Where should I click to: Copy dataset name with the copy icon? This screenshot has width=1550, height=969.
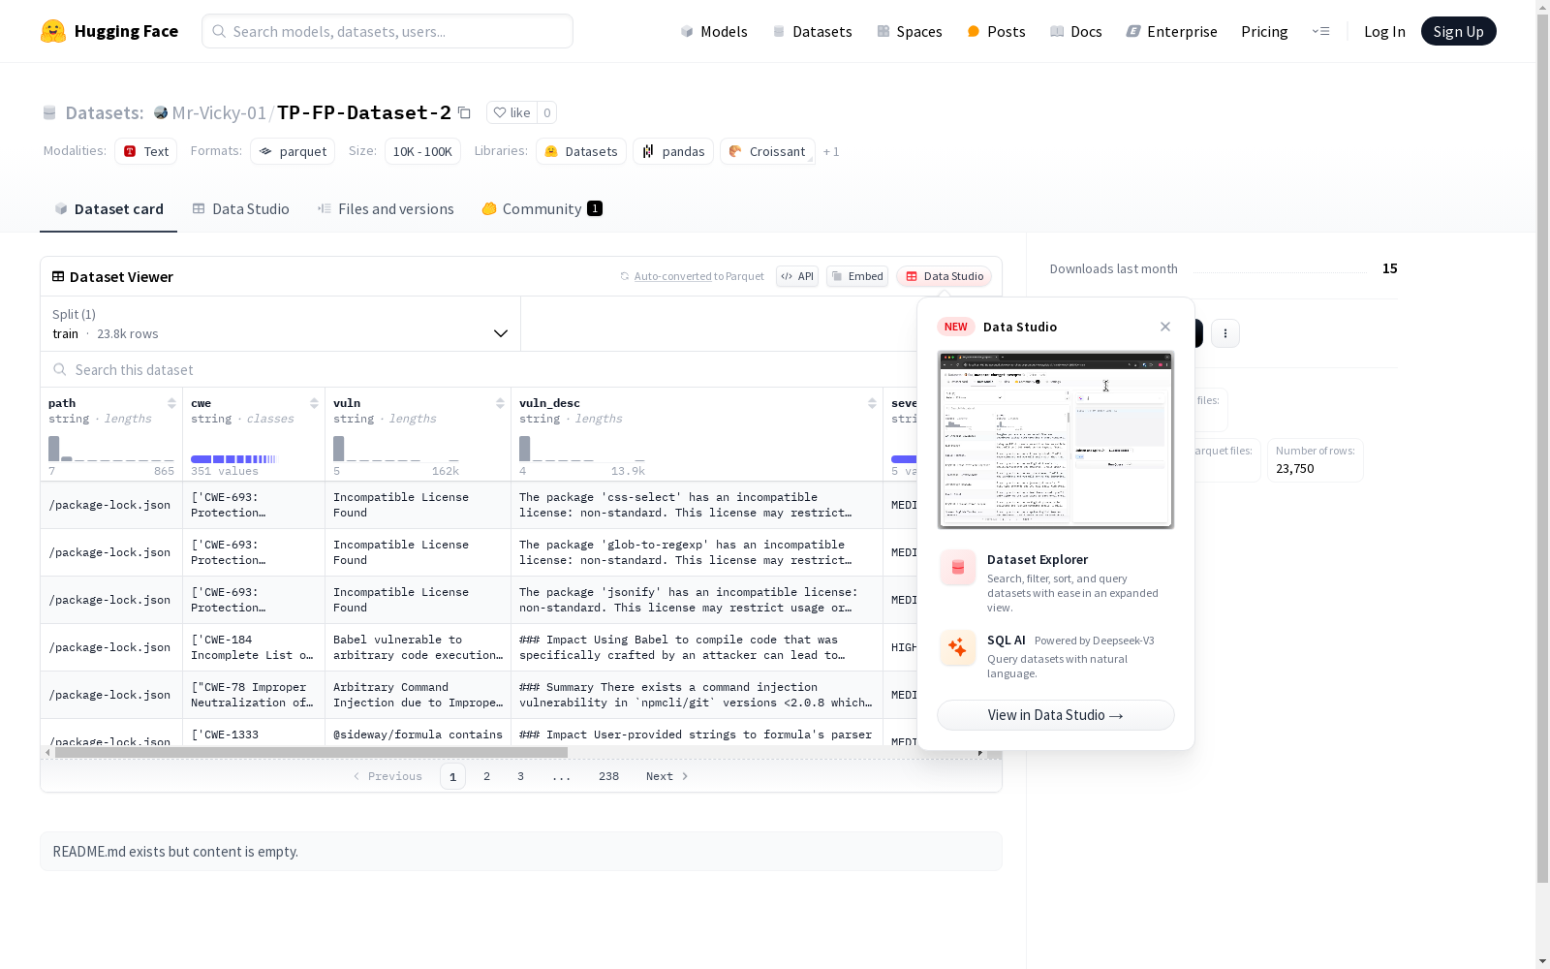465,112
